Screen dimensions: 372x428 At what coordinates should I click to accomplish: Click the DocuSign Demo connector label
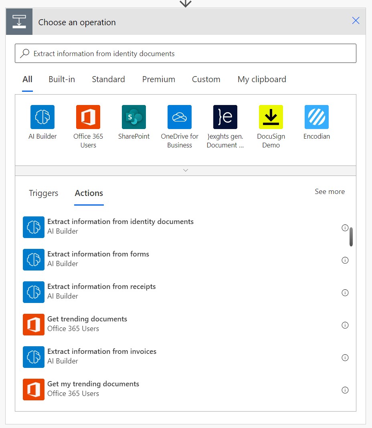[271, 141]
